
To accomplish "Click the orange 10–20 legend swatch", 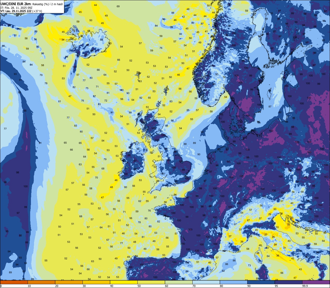I will [41, 282].
